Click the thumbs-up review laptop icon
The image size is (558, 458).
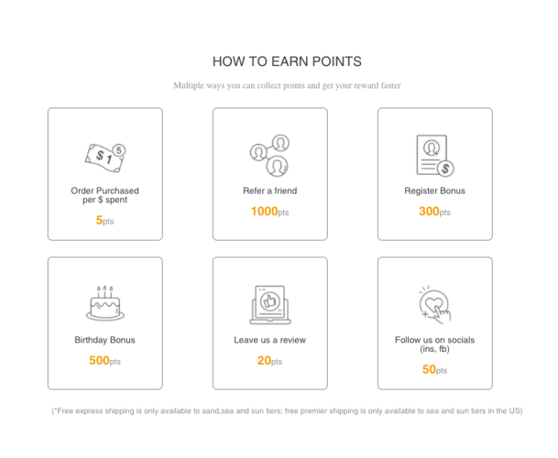coord(270,305)
